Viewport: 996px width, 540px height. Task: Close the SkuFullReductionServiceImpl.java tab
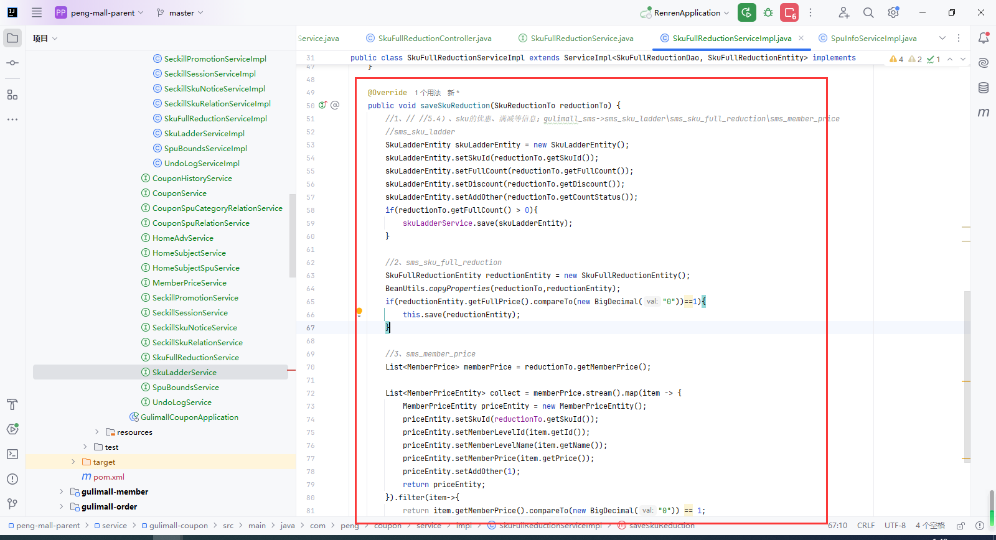[x=801, y=38]
